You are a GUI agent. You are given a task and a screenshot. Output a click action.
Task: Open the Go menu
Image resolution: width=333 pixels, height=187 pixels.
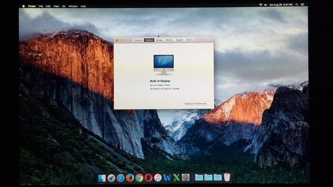click(63, 6)
